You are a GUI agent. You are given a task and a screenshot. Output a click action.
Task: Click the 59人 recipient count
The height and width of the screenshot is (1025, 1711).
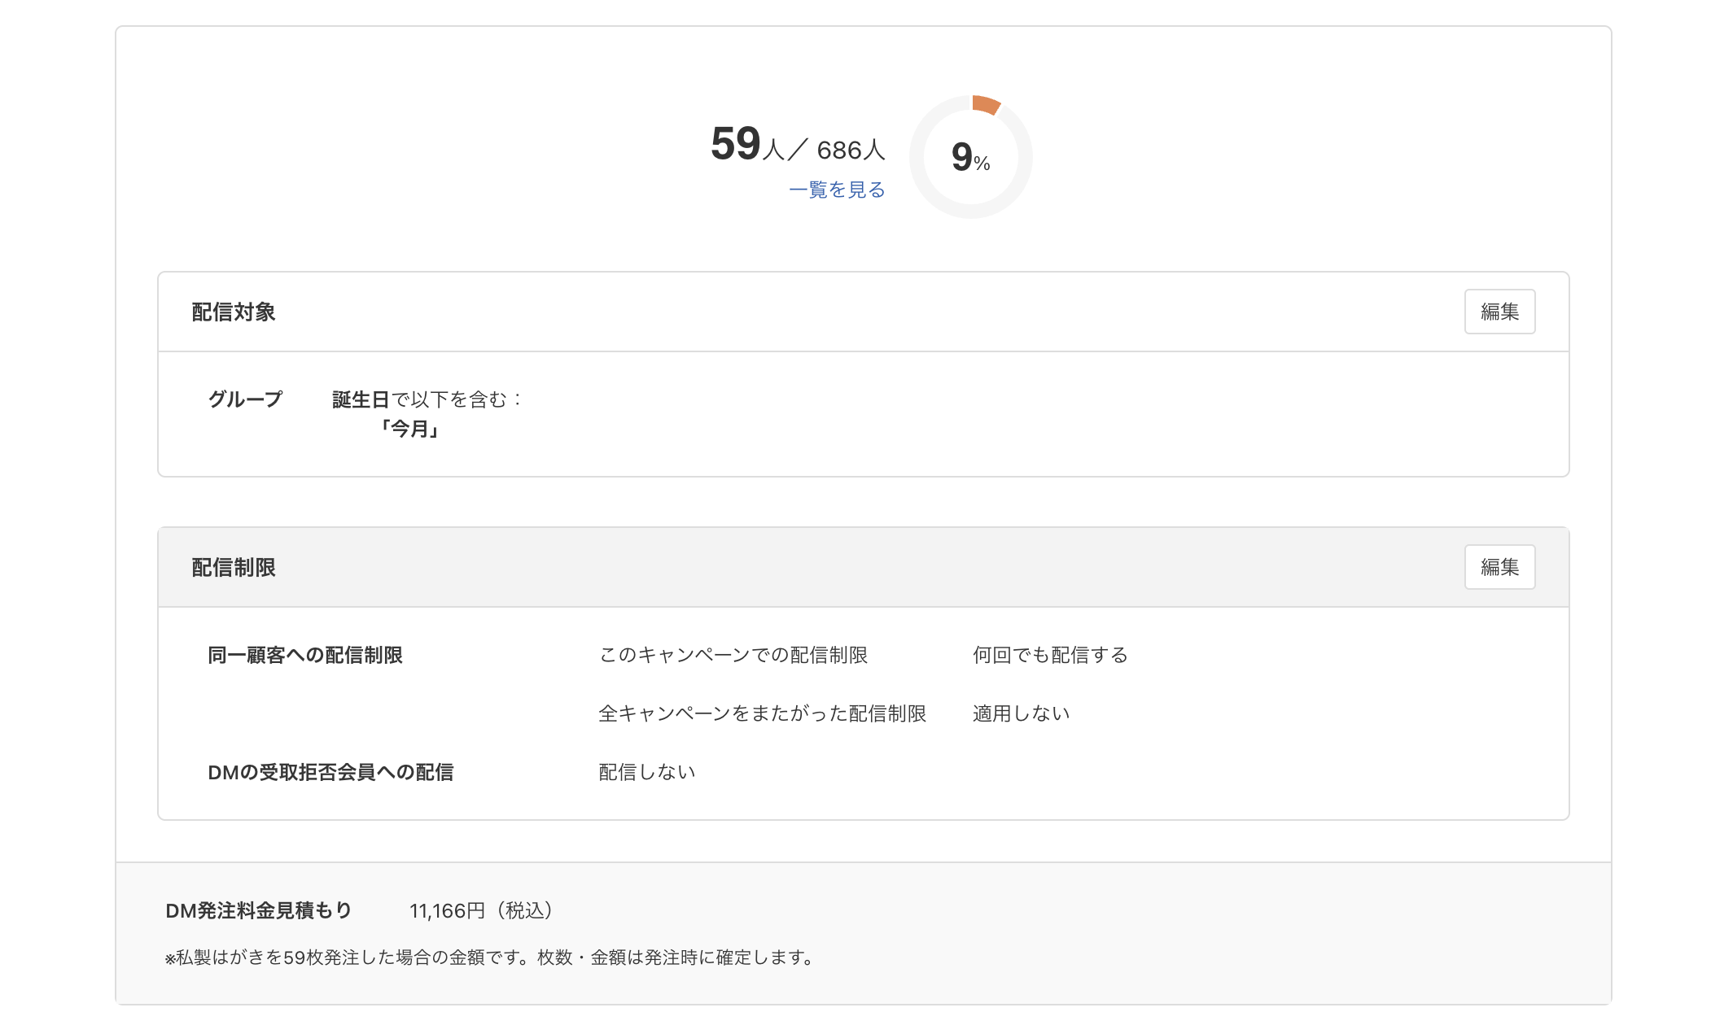(733, 147)
